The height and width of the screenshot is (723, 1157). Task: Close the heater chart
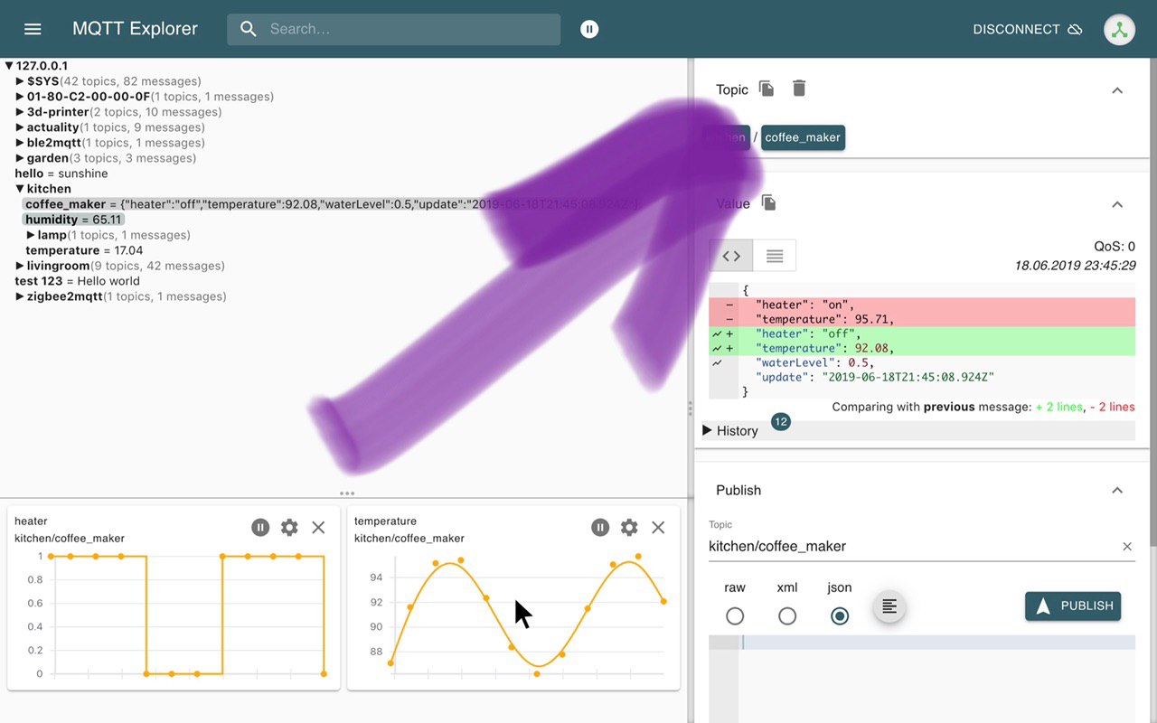click(x=318, y=527)
